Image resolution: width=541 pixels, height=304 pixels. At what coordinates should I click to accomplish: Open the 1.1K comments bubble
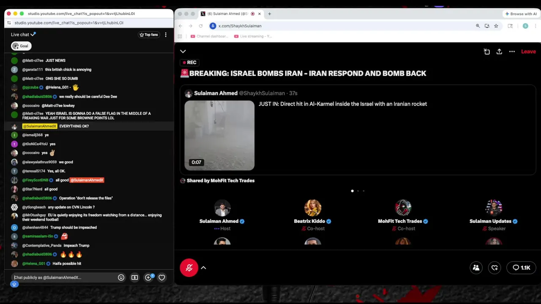521,268
